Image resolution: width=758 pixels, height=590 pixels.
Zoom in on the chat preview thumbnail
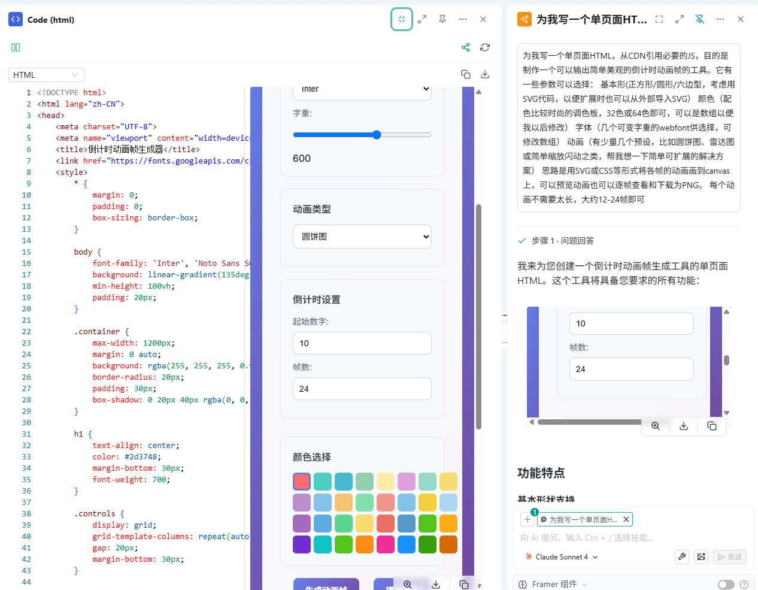click(x=656, y=426)
